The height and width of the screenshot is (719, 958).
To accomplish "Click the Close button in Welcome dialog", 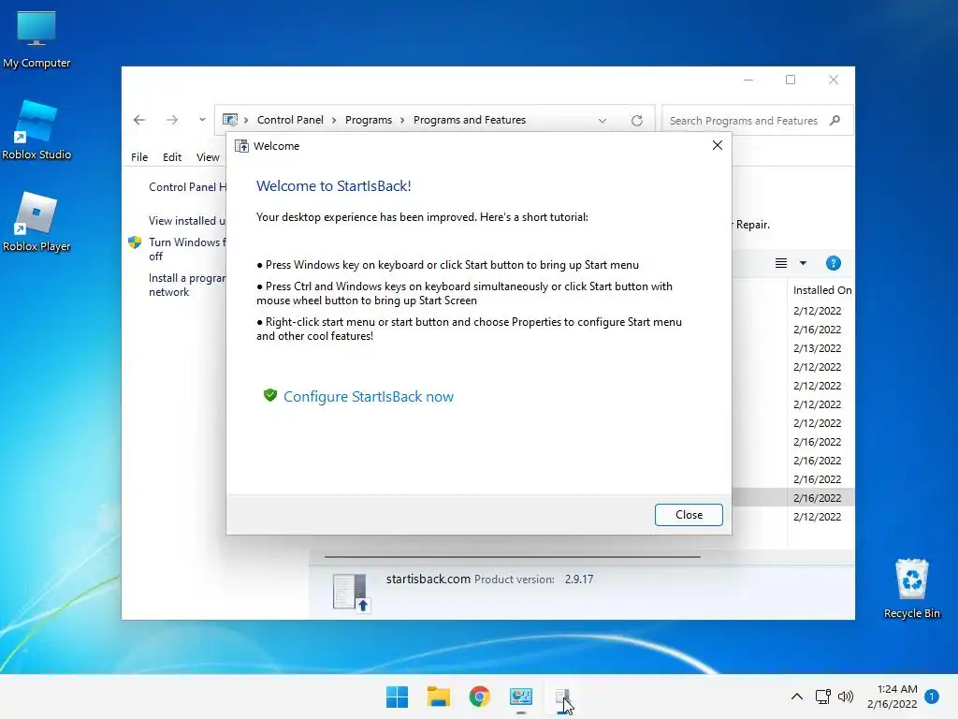I will [x=689, y=515].
